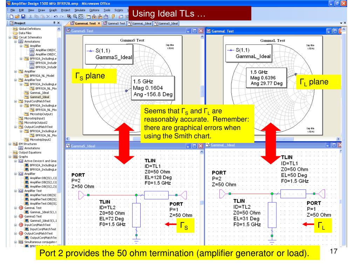The width and height of the screenshot is (359, 269).
Task: Collapse the EM Structures tree node
Action: coord(10,144)
